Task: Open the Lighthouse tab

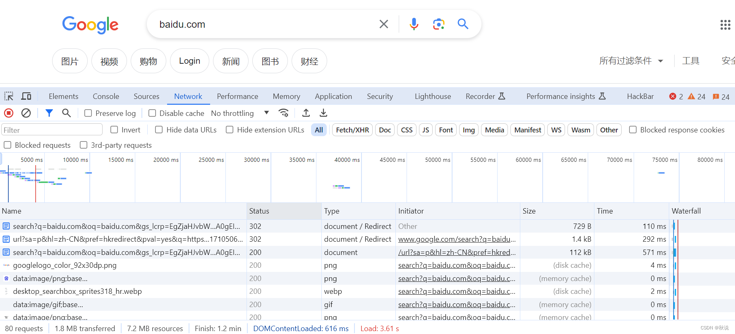Action: tap(433, 96)
